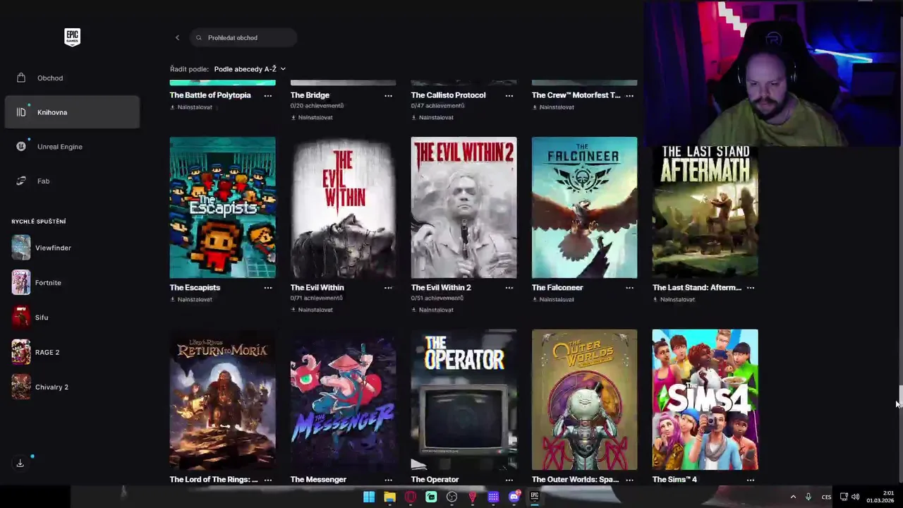This screenshot has height=508, width=903.
Task: Open volume control in system tray
Action: 856,497
